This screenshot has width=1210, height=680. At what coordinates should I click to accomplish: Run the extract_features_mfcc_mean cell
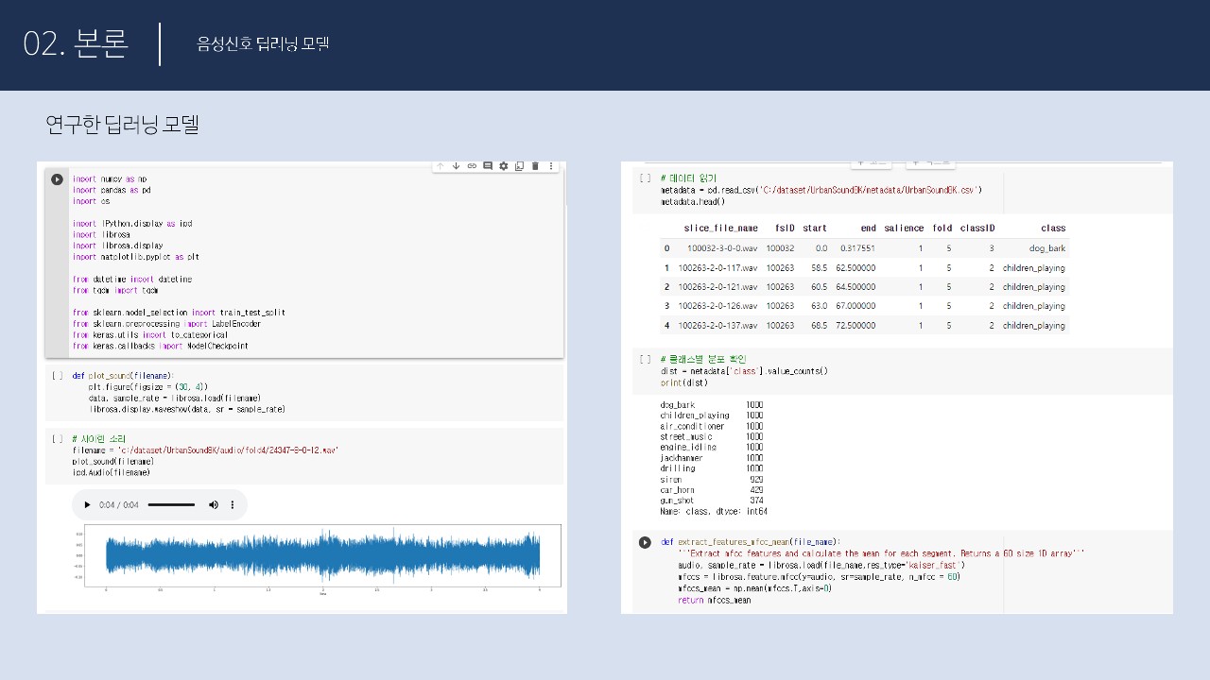[x=645, y=542]
